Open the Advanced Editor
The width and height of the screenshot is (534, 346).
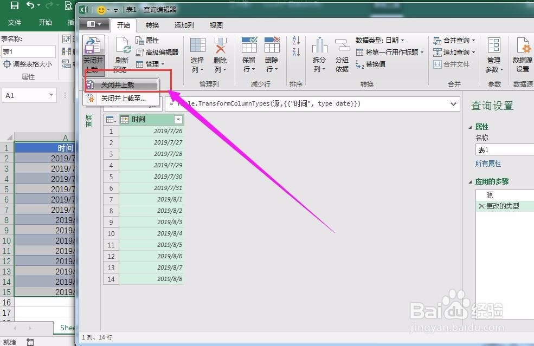[x=157, y=53]
